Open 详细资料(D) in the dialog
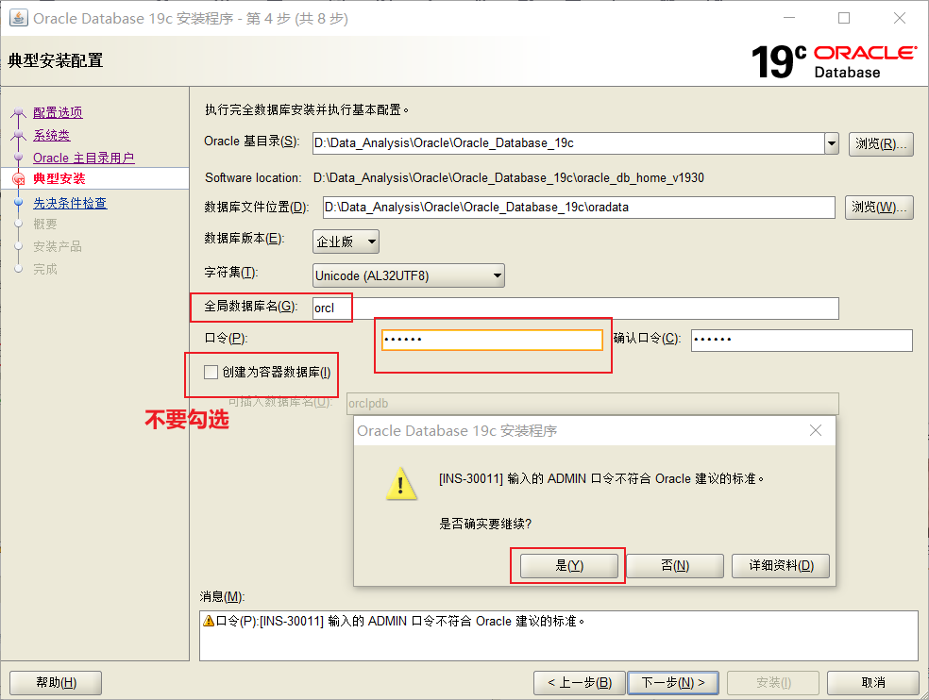Screen dimensions: 929x700 click(x=781, y=566)
